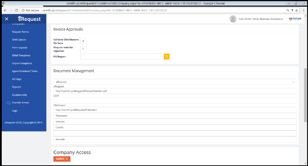
Task: Open the Logs sidebar link
Action: point(15,110)
